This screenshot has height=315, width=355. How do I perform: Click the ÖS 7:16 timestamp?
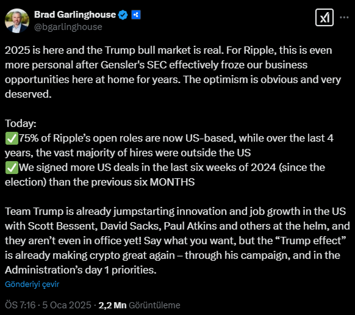coord(20,305)
